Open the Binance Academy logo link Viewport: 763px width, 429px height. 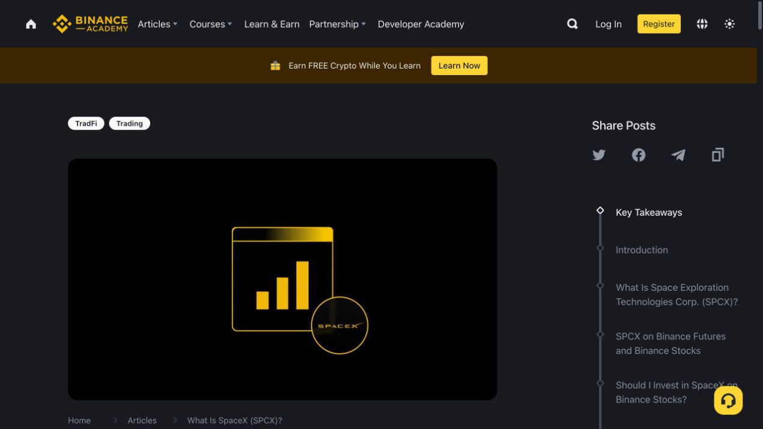[90, 24]
